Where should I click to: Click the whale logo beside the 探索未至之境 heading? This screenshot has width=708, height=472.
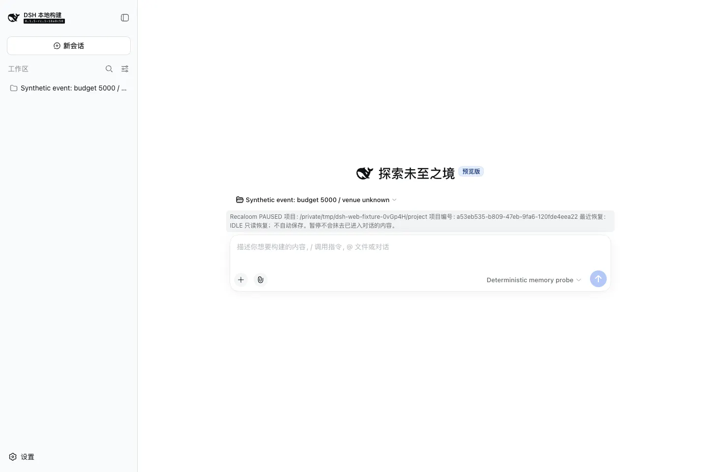[365, 173]
